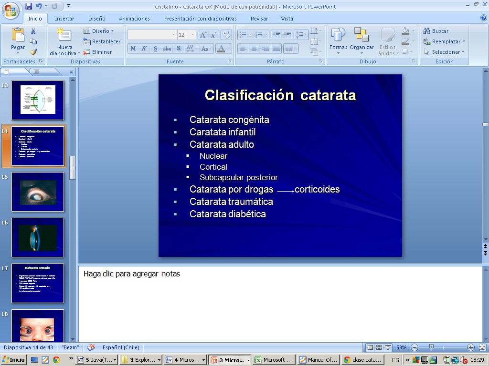
Task: Click the zoom slider handle
Action: [431, 347]
